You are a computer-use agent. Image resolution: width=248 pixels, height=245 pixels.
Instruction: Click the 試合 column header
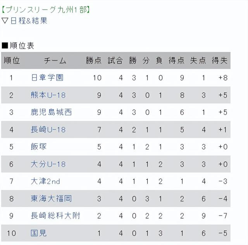click(115, 61)
